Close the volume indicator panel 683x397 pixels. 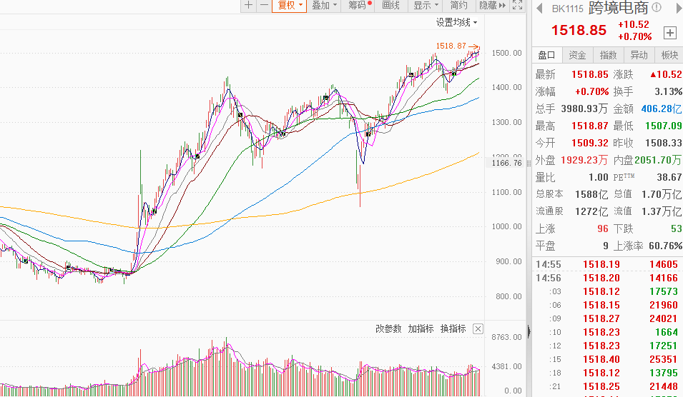[478, 329]
